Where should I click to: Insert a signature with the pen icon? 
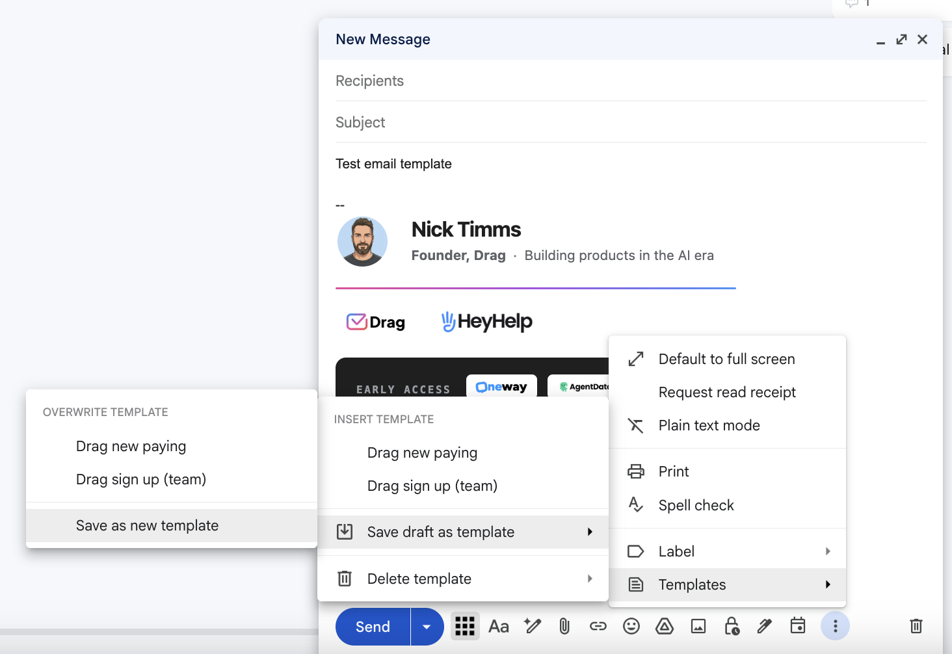coord(765,626)
